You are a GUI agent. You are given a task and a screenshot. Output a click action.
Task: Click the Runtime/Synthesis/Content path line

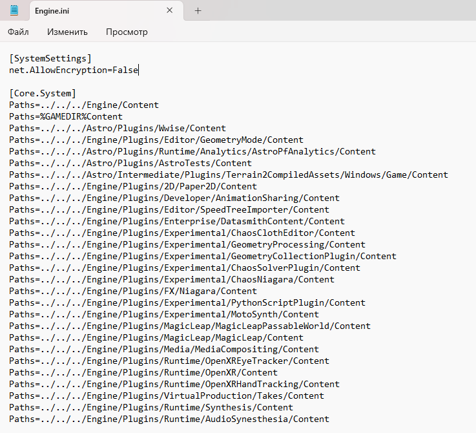(x=151, y=408)
